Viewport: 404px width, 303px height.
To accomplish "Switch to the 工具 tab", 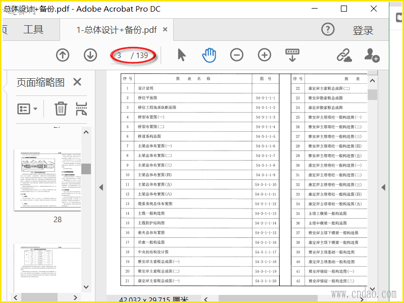I will click(33, 30).
